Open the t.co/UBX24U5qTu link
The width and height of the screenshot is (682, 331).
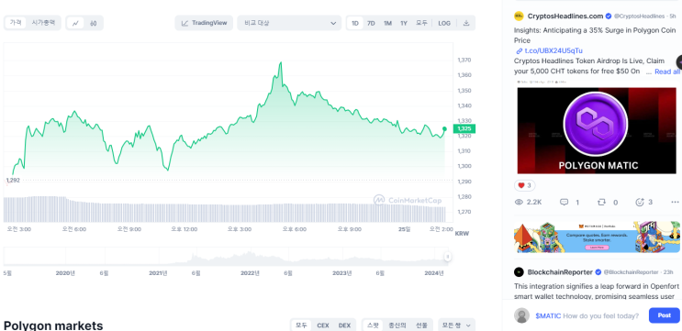coord(553,50)
